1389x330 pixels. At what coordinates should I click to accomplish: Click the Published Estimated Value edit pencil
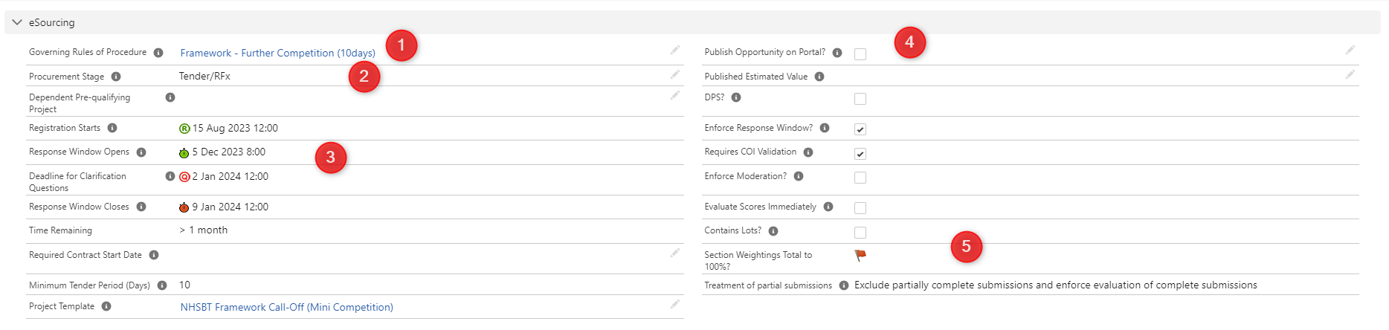click(x=1350, y=74)
